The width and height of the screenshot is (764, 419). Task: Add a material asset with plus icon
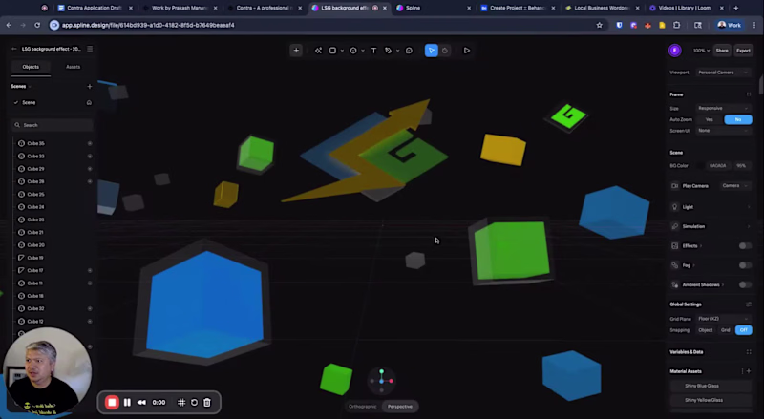749,371
